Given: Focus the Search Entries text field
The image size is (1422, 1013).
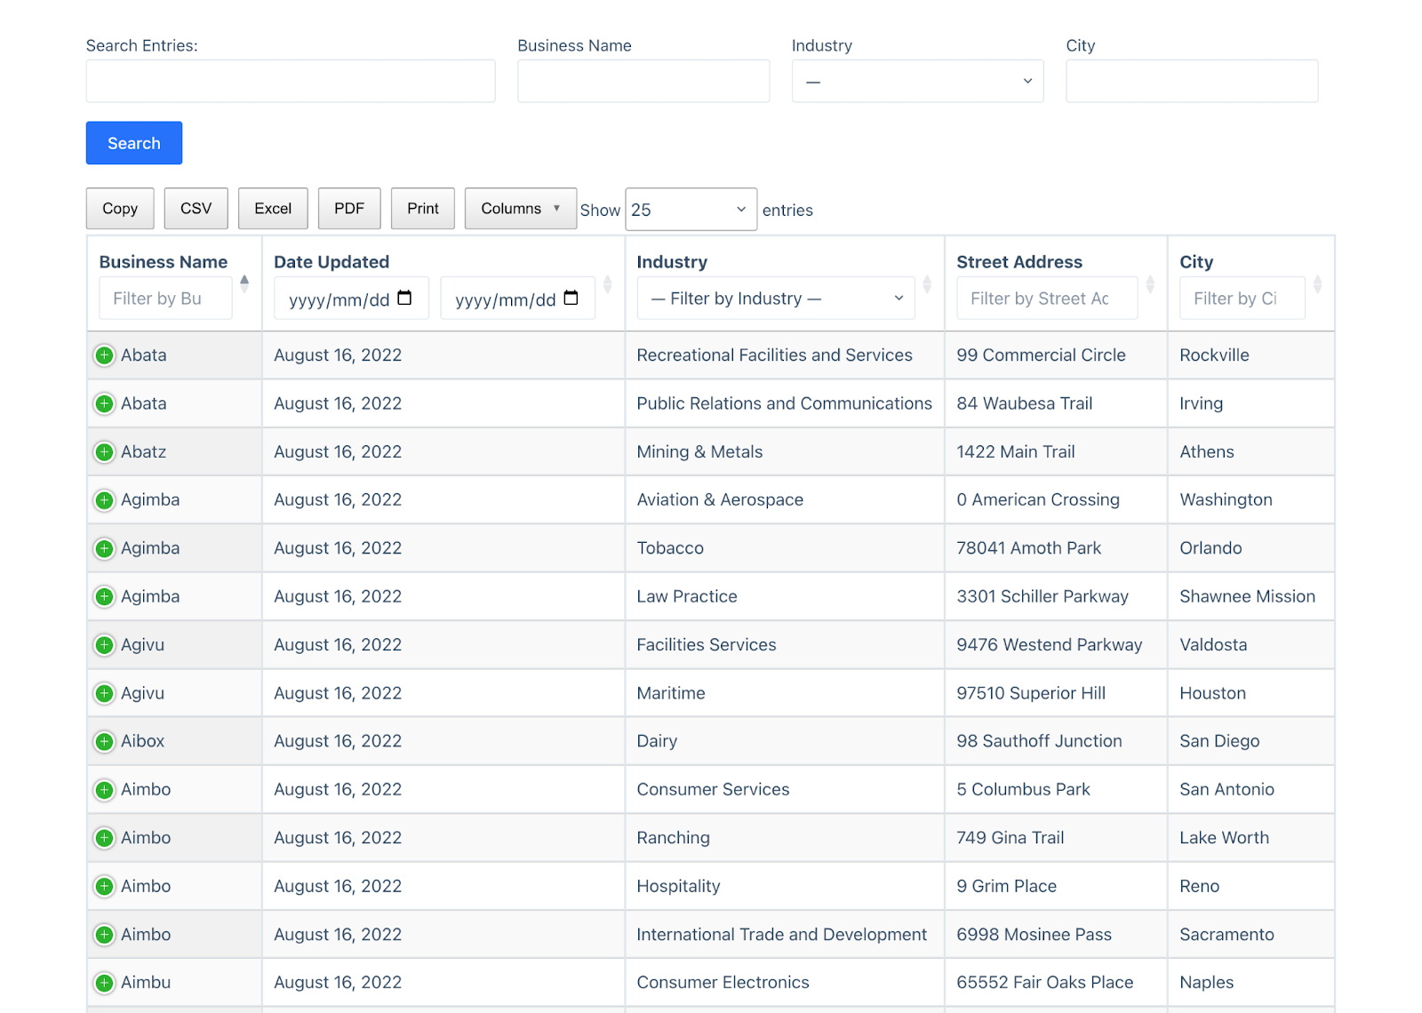Looking at the screenshot, I should tap(291, 82).
